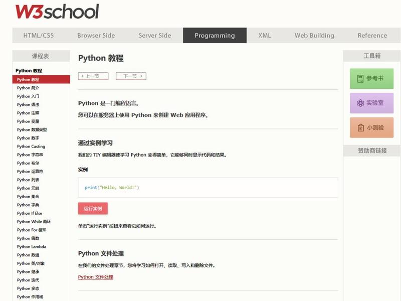The width and height of the screenshot is (401, 301).
Task: Switch to the Server Side tab
Action: tap(155, 35)
